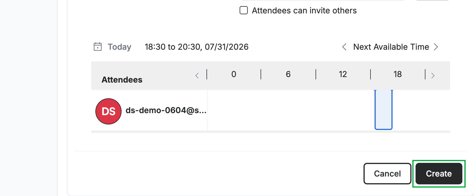
Task: Go to next available time chevron
Action: click(x=436, y=47)
